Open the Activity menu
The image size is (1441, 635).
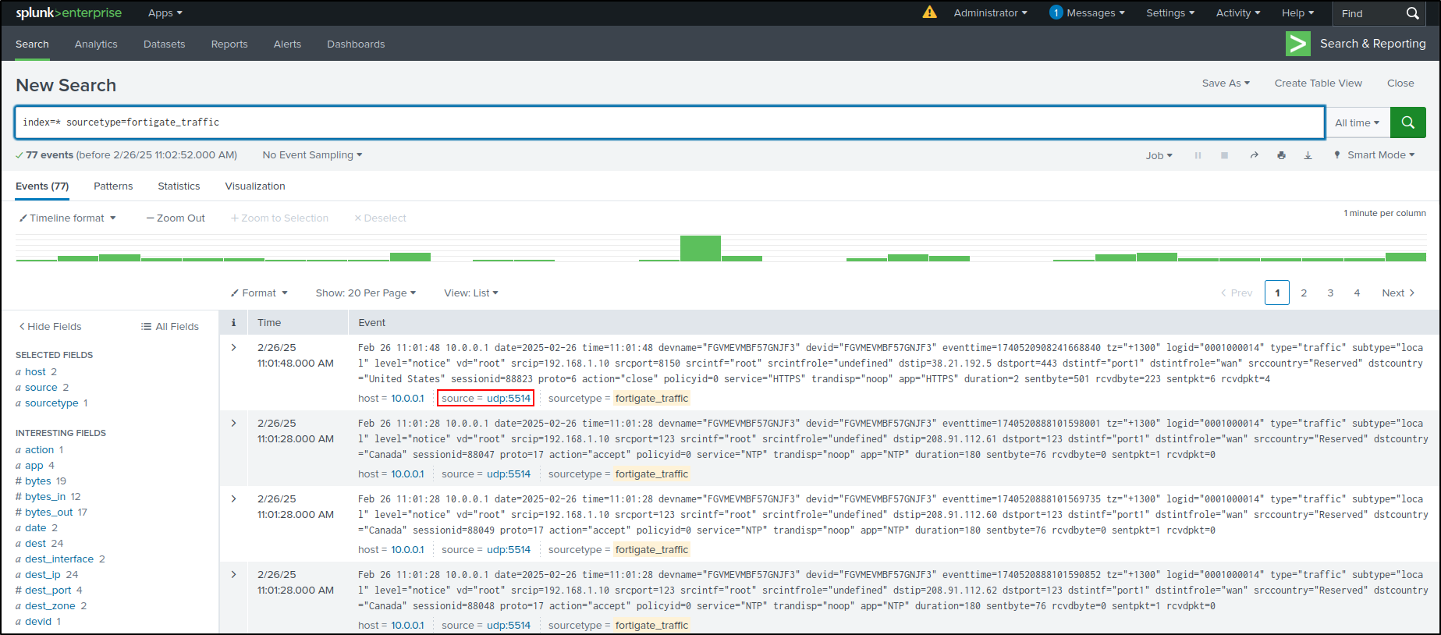point(1238,13)
